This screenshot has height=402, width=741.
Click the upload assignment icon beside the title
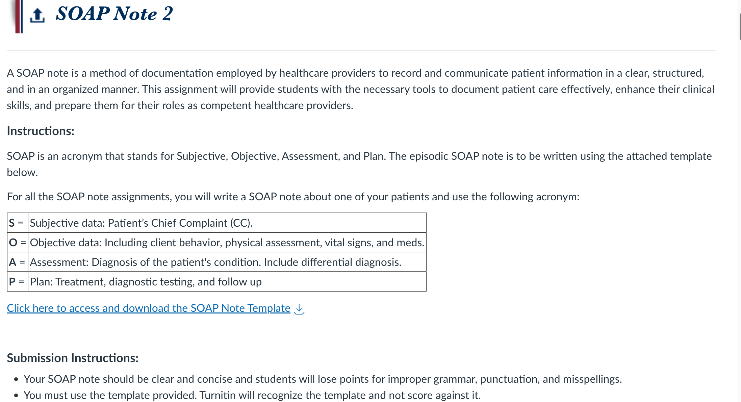coord(37,15)
